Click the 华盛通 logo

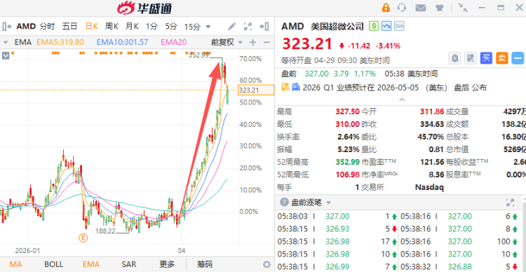coord(144,8)
